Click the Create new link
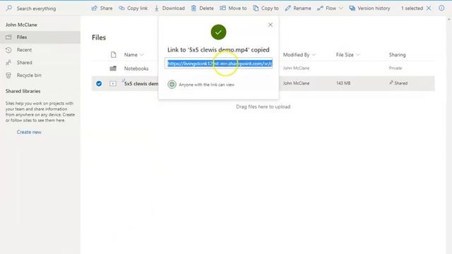 tap(29, 132)
